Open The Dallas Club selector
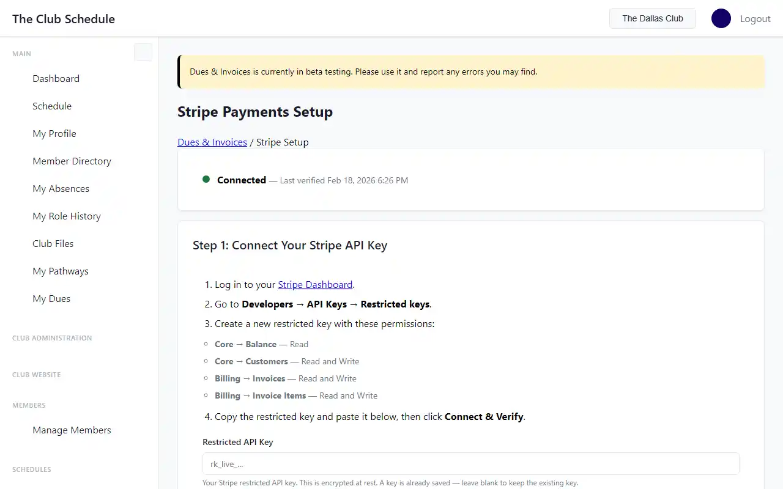Image resolution: width=783 pixels, height=489 pixels. (x=652, y=18)
